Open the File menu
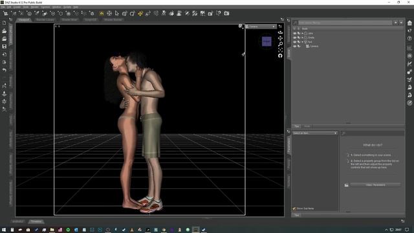The image size is (414, 233). click(x=3, y=7)
